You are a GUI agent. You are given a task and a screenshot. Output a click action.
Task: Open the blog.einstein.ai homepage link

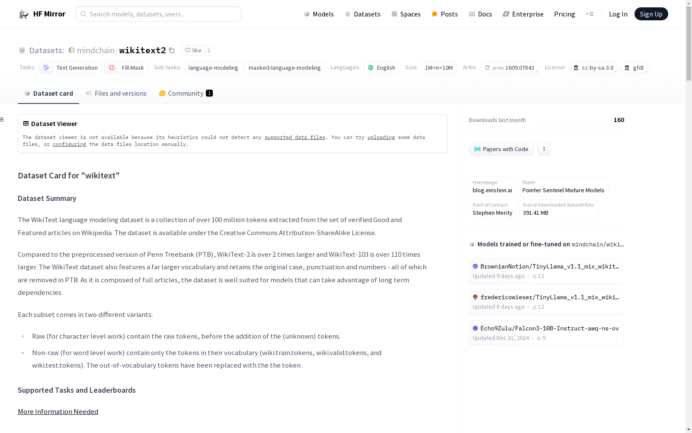point(492,187)
